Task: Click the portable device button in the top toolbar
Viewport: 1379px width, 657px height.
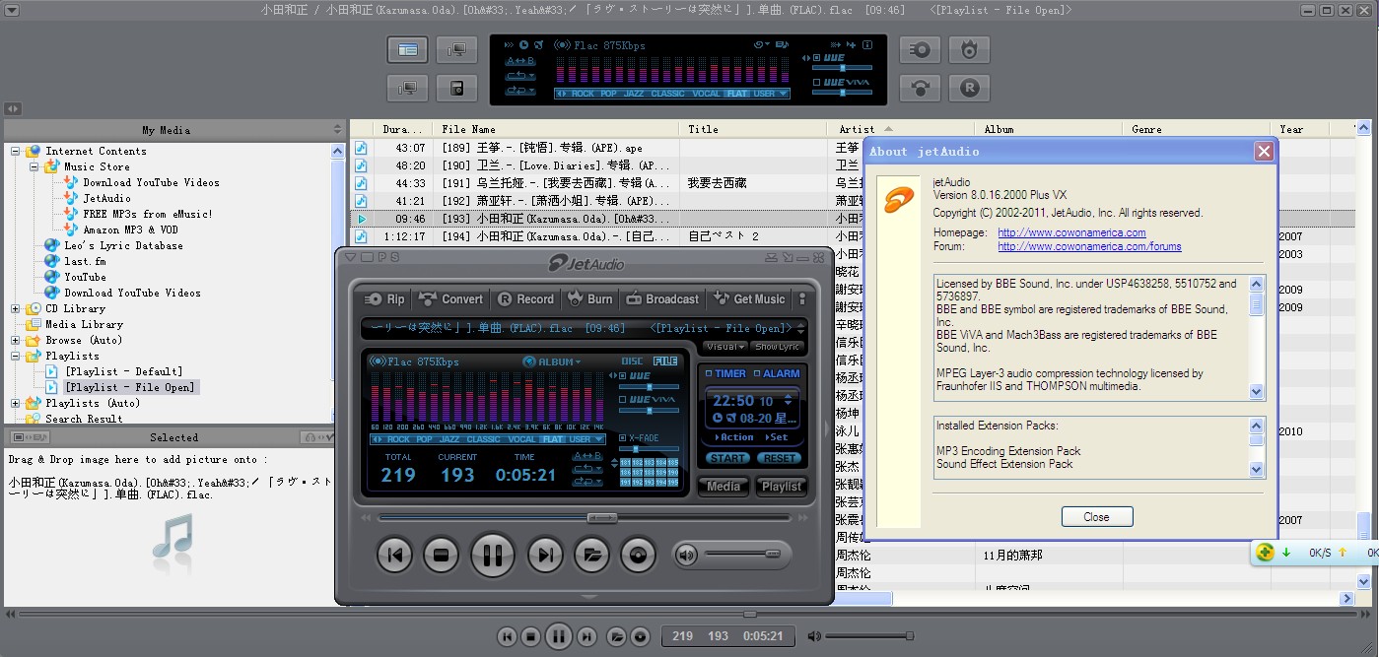Action: click(456, 88)
